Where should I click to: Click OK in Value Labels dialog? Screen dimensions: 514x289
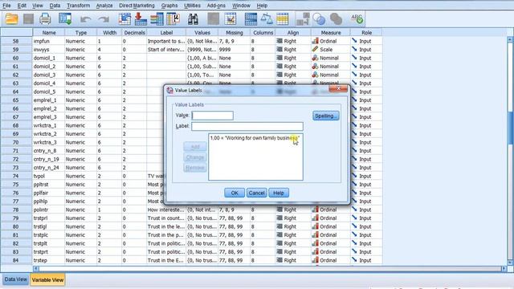point(234,193)
